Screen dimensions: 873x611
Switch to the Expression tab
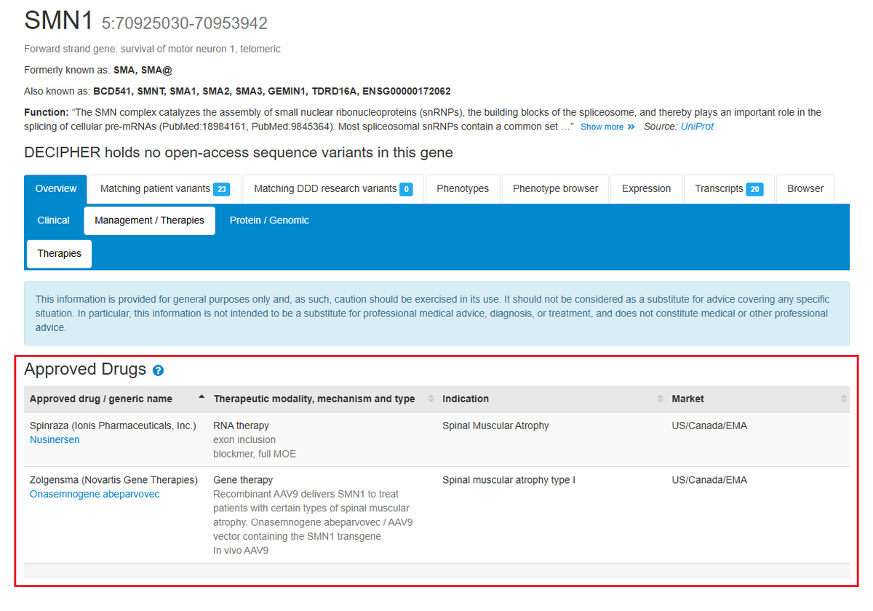point(646,189)
